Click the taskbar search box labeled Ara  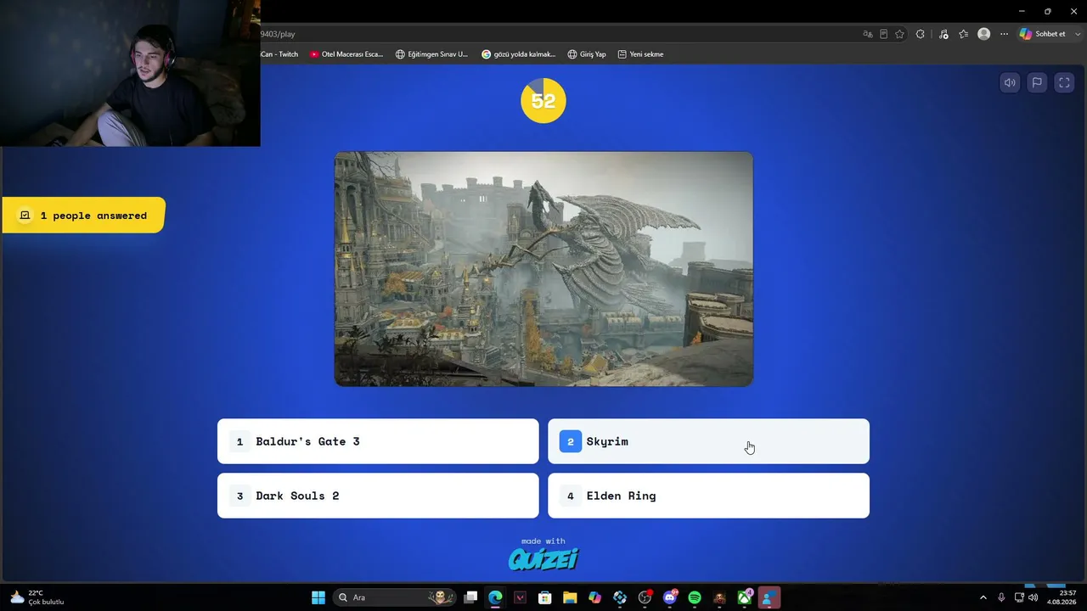(393, 597)
